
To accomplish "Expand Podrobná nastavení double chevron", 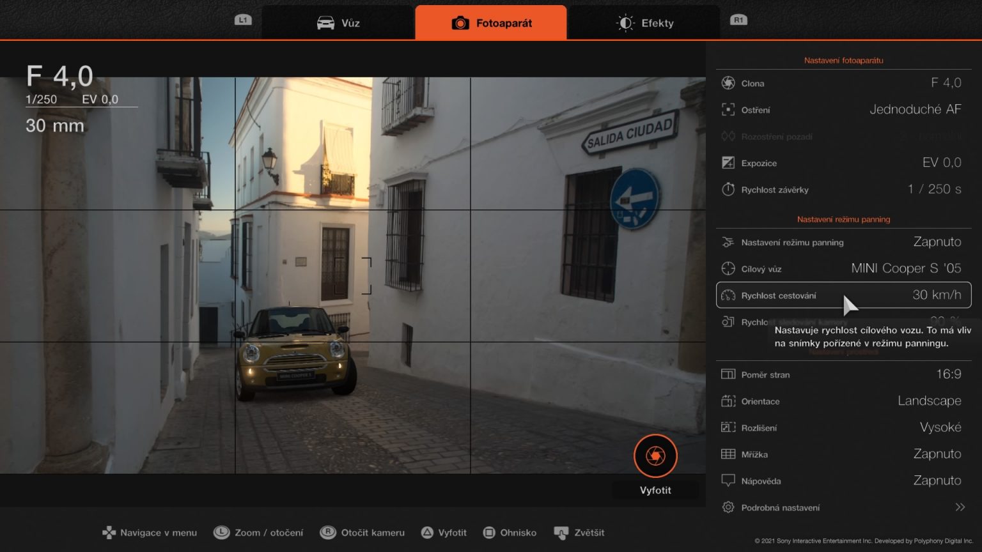I will tap(960, 507).
